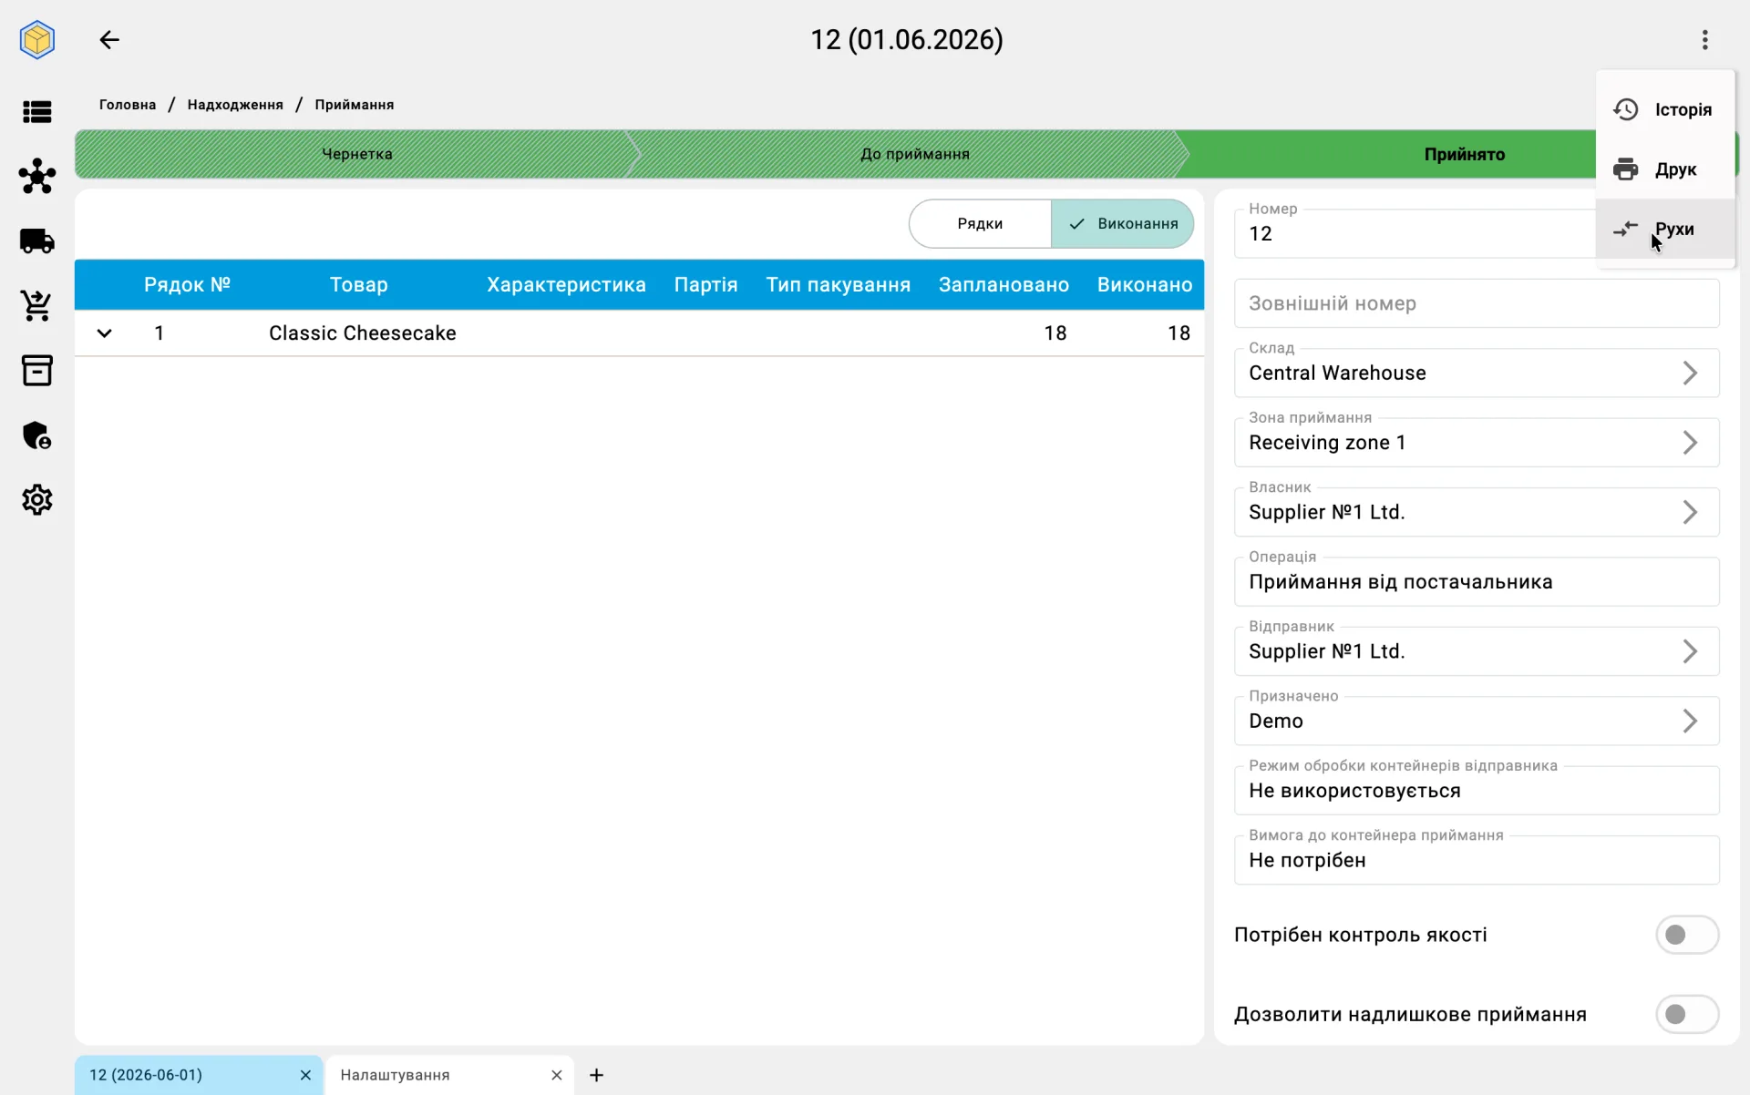Screen dimensions: 1750x1095
Task: Open the Склад Central Warehouse selector
Action: pos(1477,373)
